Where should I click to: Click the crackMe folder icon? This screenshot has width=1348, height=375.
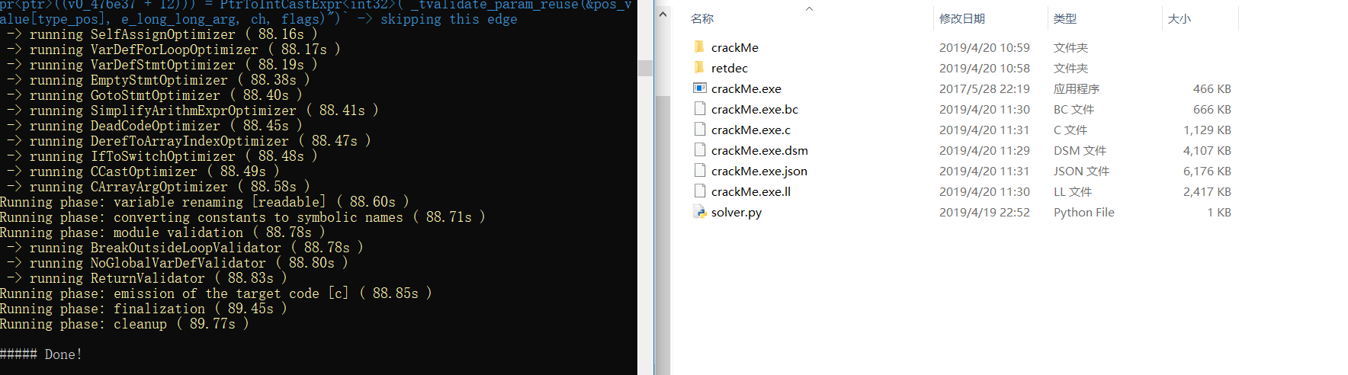(699, 47)
